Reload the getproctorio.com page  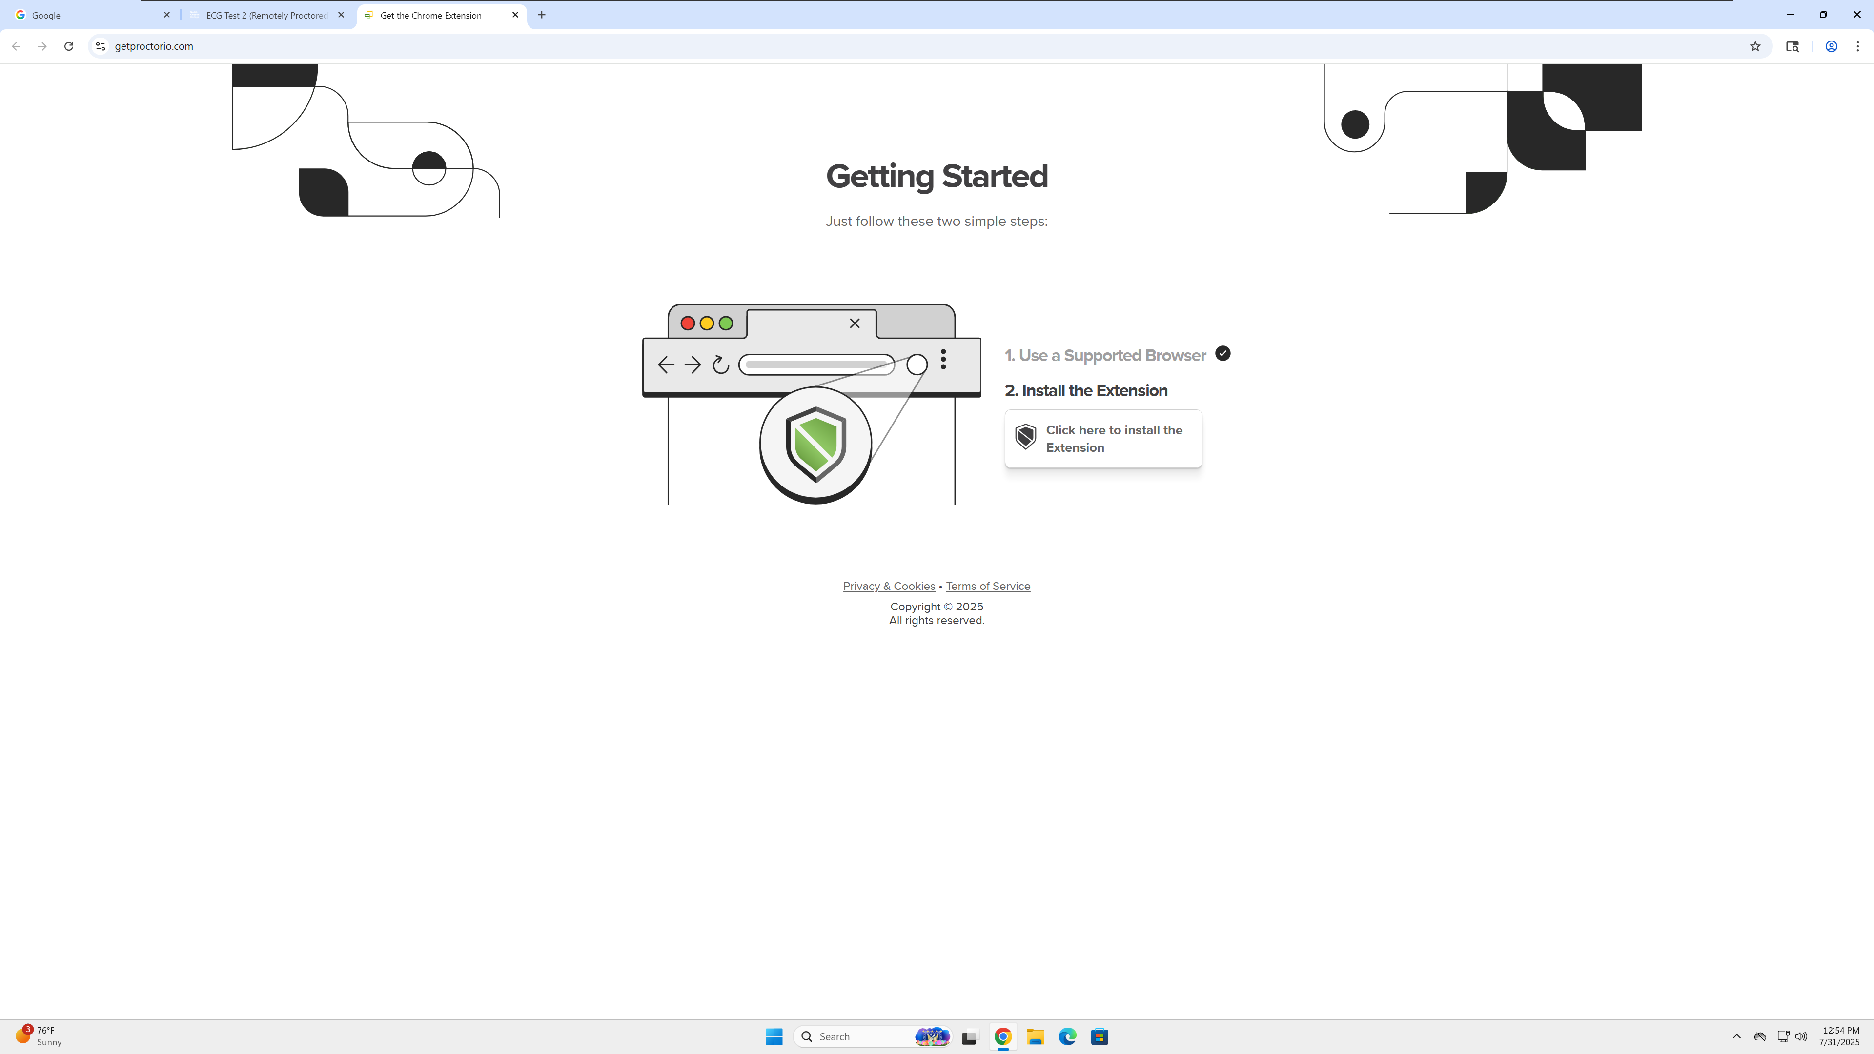(68, 46)
